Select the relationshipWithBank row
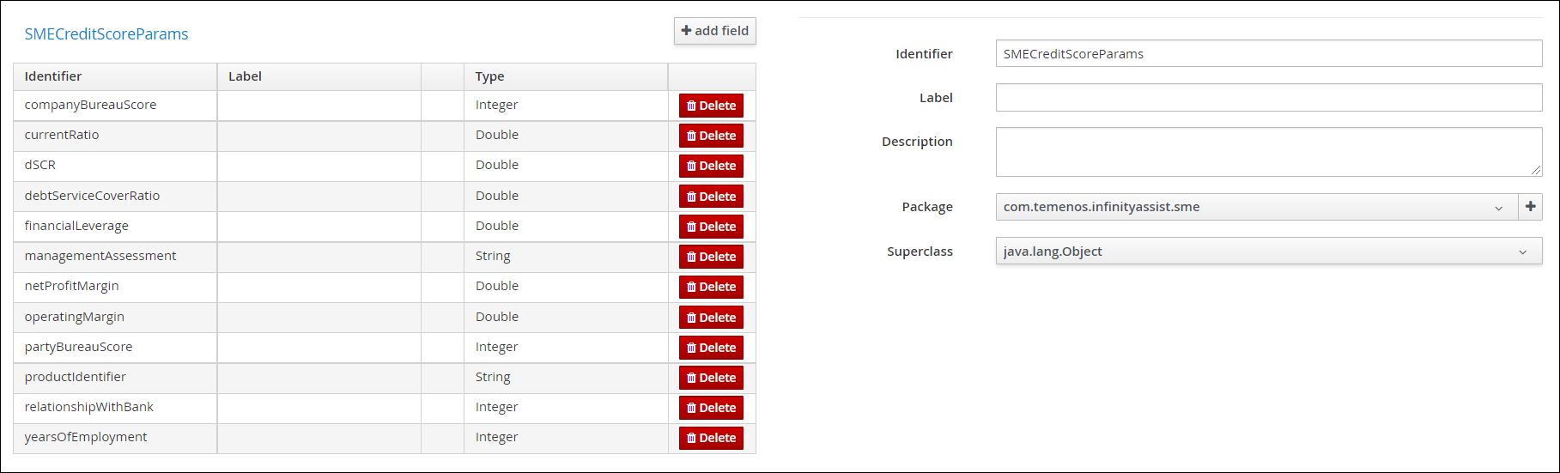 [x=384, y=408]
